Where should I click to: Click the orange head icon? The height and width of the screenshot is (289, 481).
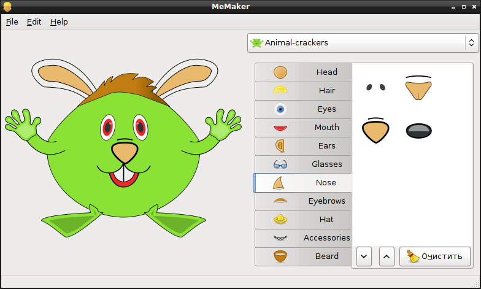(280, 72)
